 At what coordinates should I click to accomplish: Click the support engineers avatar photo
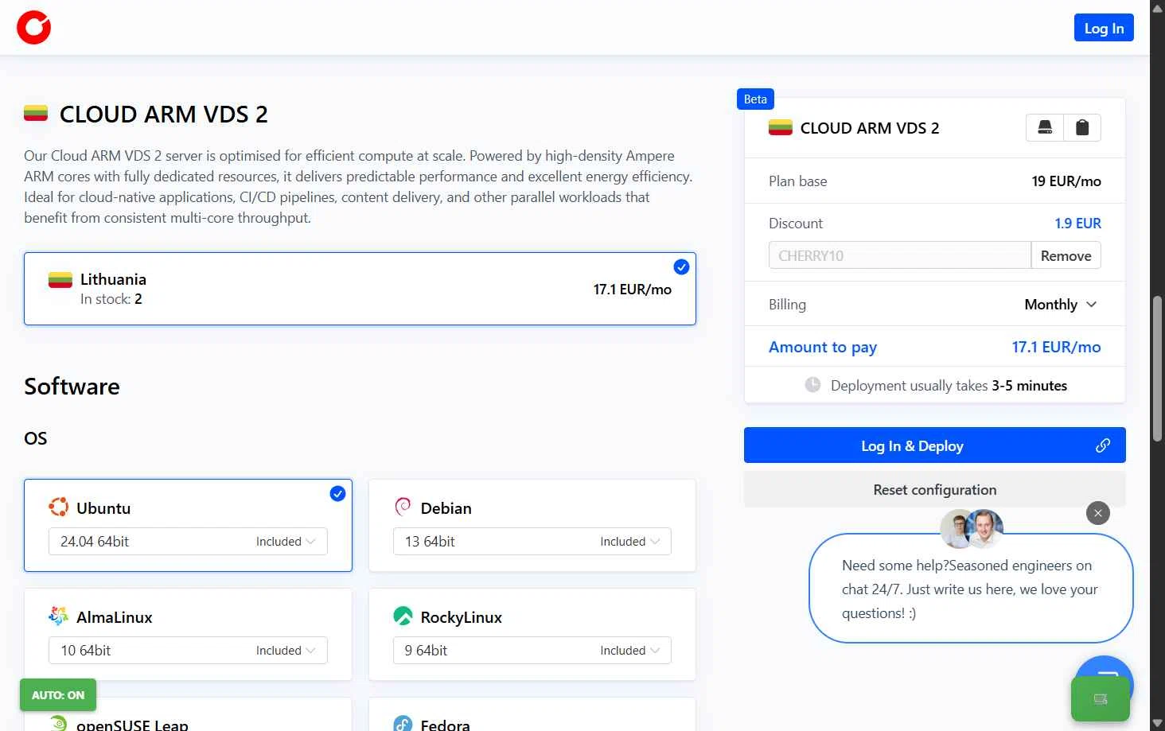pyautogui.click(x=972, y=528)
